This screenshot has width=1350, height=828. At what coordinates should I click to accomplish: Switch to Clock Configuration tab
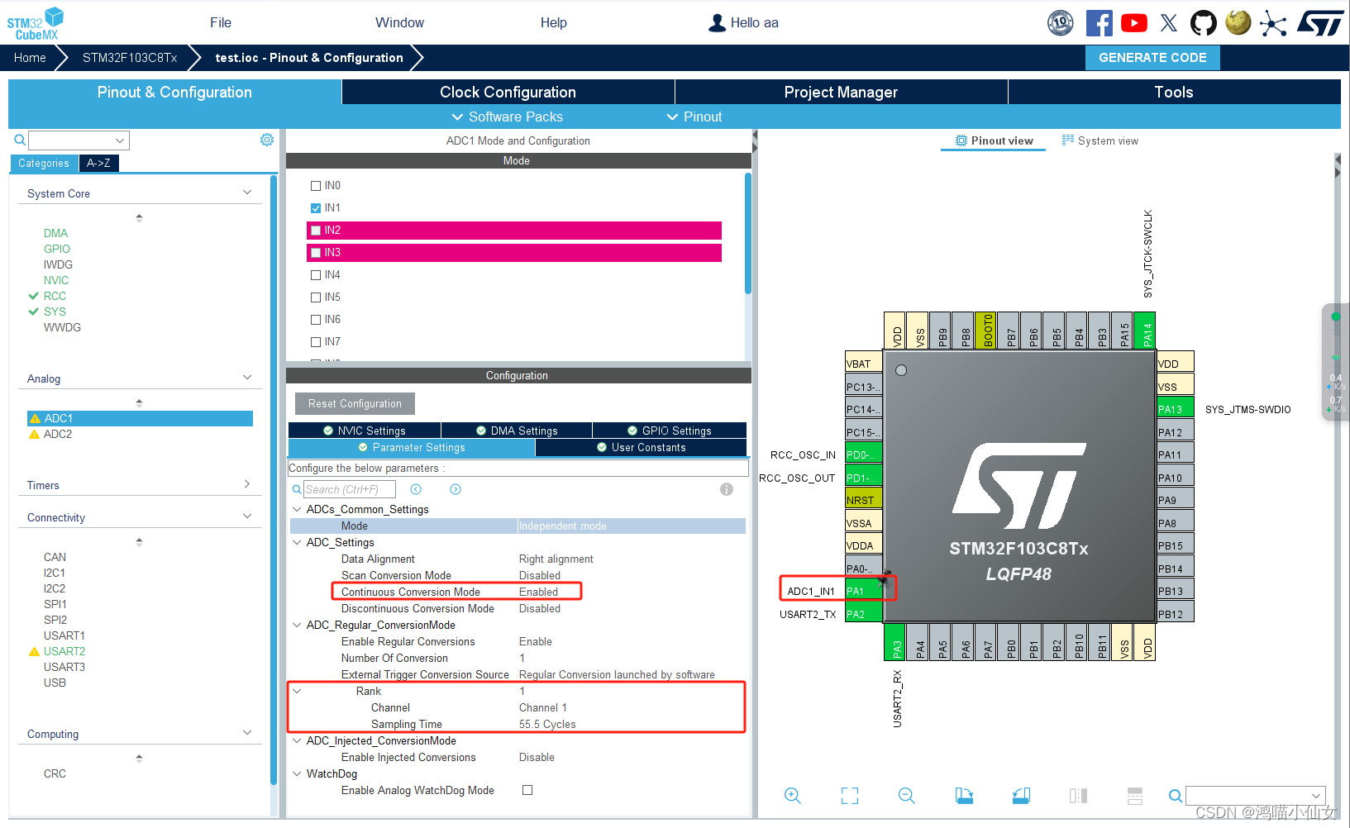click(x=508, y=92)
